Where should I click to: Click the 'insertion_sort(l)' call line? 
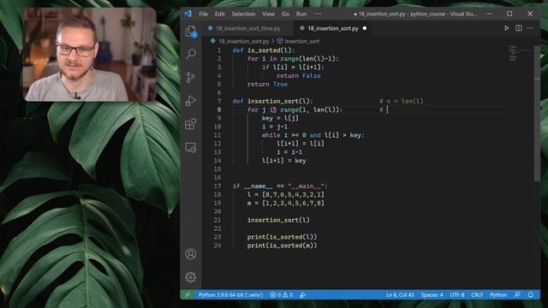pyautogui.click(x=278, y=220)
